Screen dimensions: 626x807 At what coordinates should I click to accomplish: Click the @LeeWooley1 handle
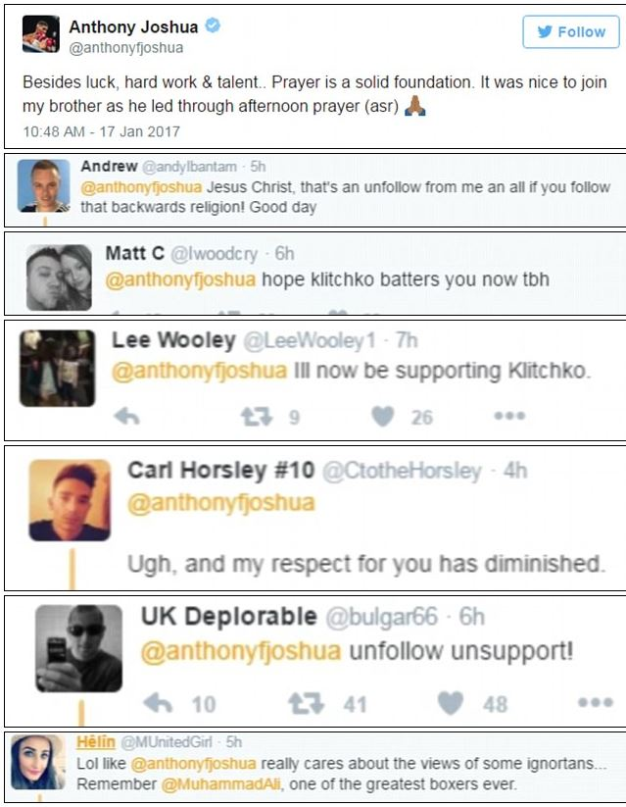click(310, 340)
